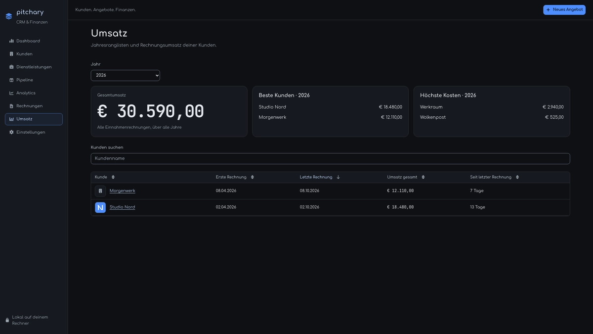
Task: Click the lock icon at sidebar bottom
Action: coord(7,320)
